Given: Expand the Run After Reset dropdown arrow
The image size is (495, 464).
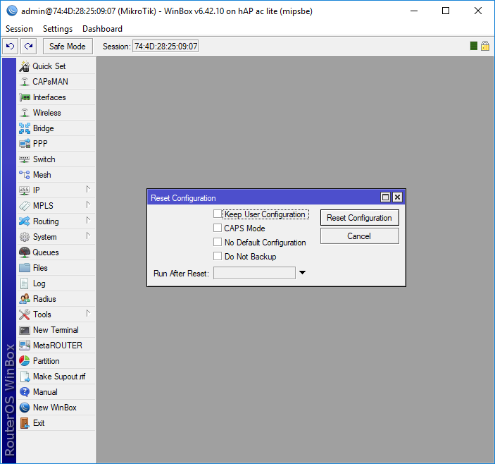Looking at the screenshot, I should pos(302,273).
